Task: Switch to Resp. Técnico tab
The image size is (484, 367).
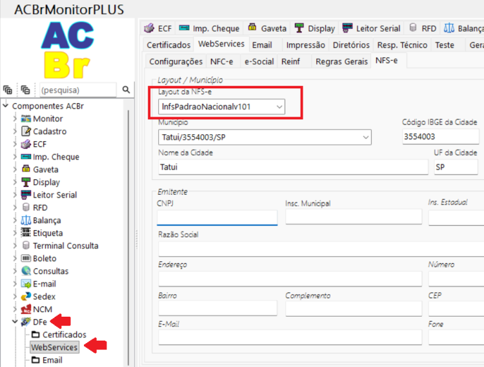Action: click(402, 45)
